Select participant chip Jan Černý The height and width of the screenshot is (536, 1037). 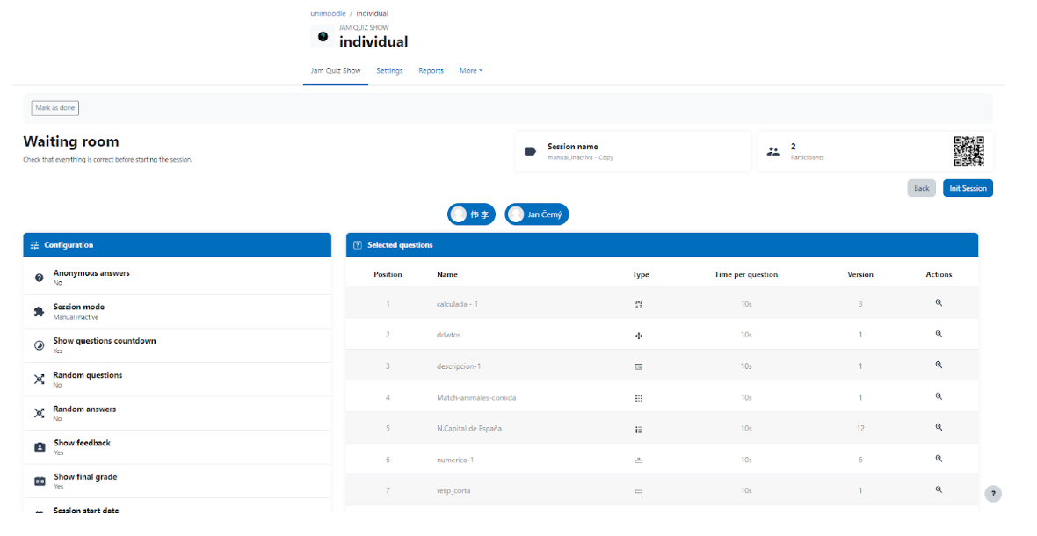pos(536,214)
